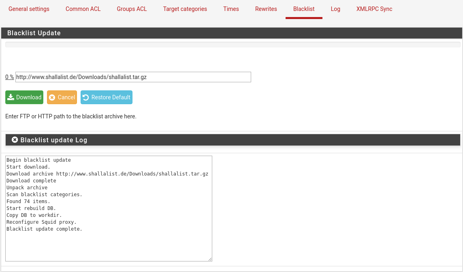The height and width of the screenshot is (272, 463).
Task: Click the 'Enter FTP or HTTP path' help text
Action: [x=71, y=116]
